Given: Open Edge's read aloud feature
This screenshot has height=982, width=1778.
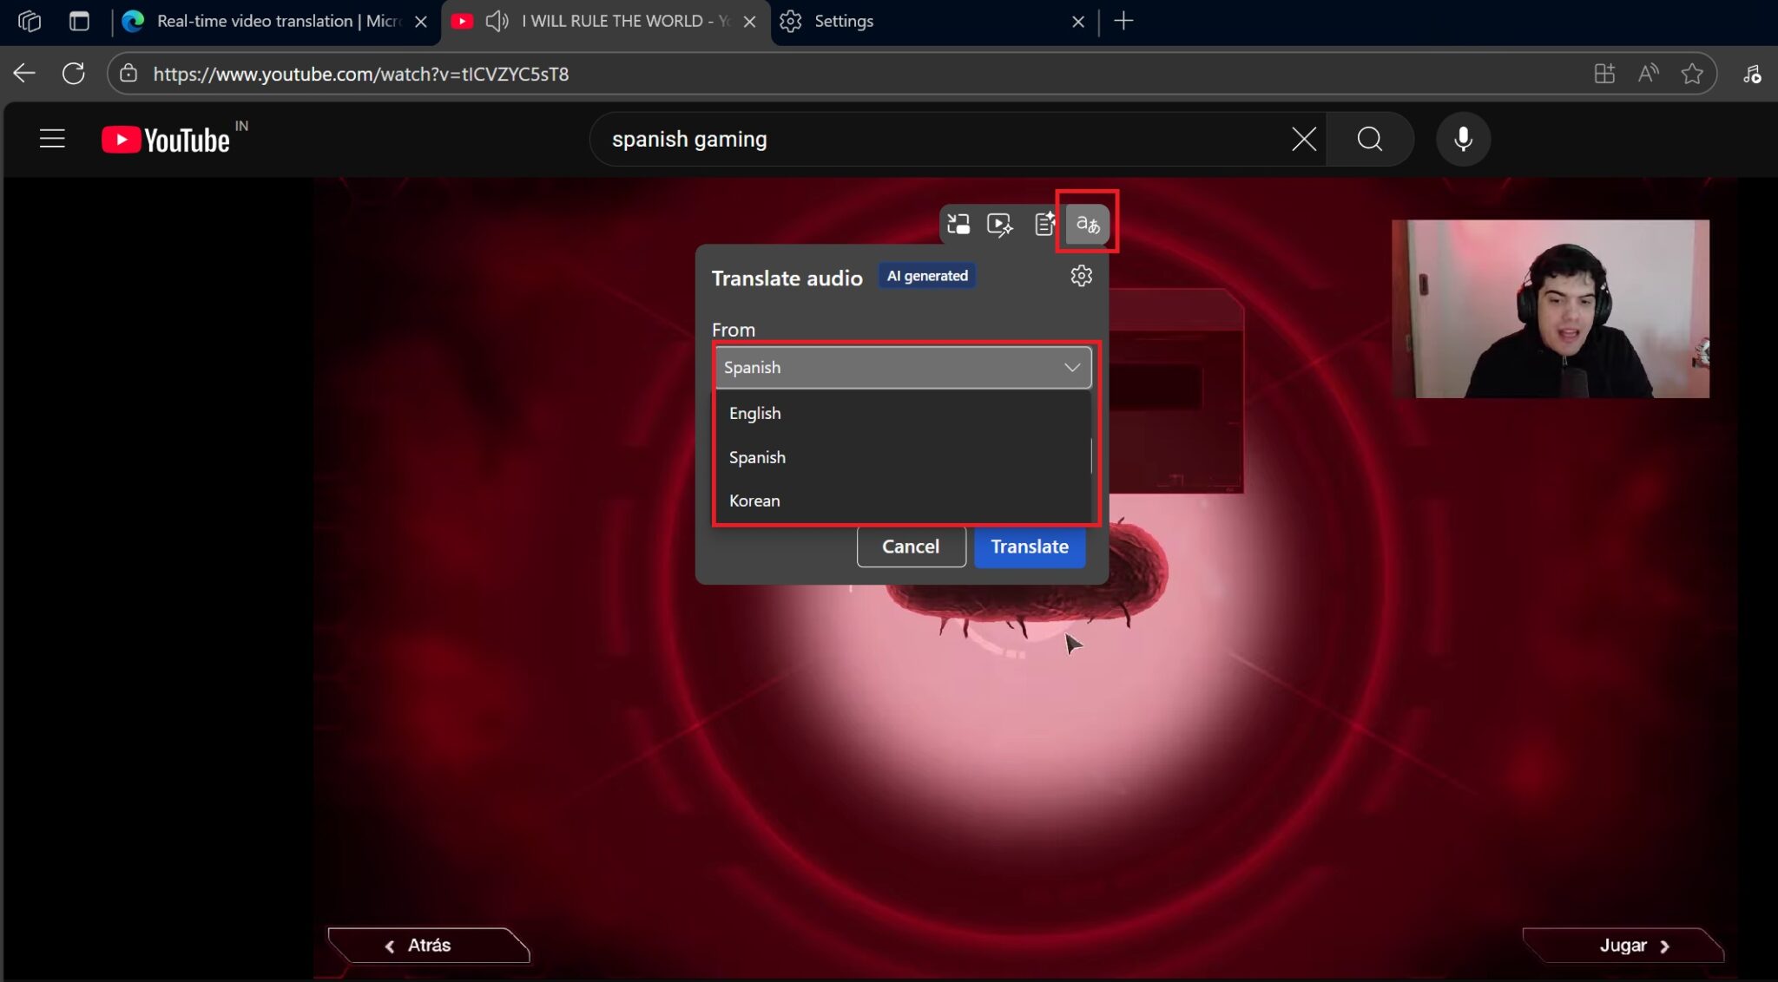Looking at the screenshot, I should click(x=1648, y=74).
